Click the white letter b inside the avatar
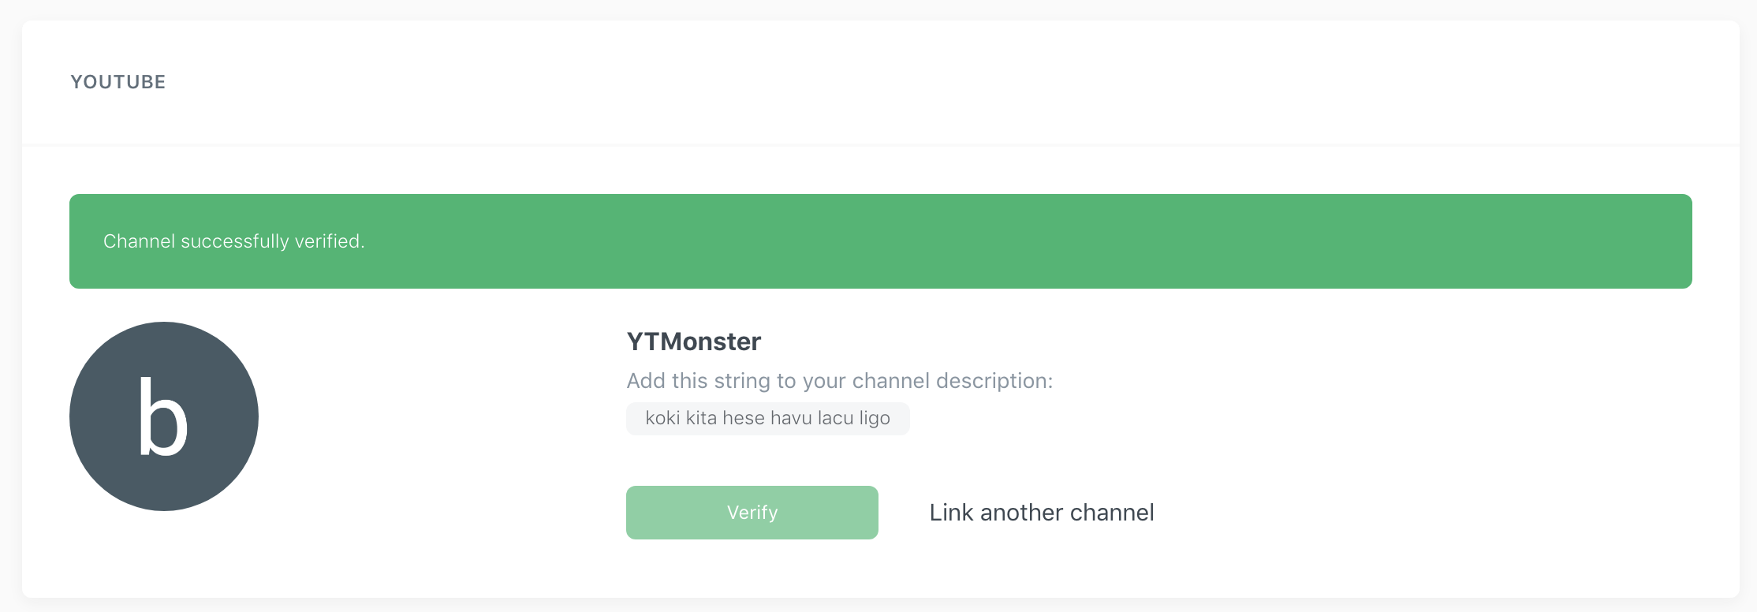The image size is (1757, 612). tap(162, 416)
